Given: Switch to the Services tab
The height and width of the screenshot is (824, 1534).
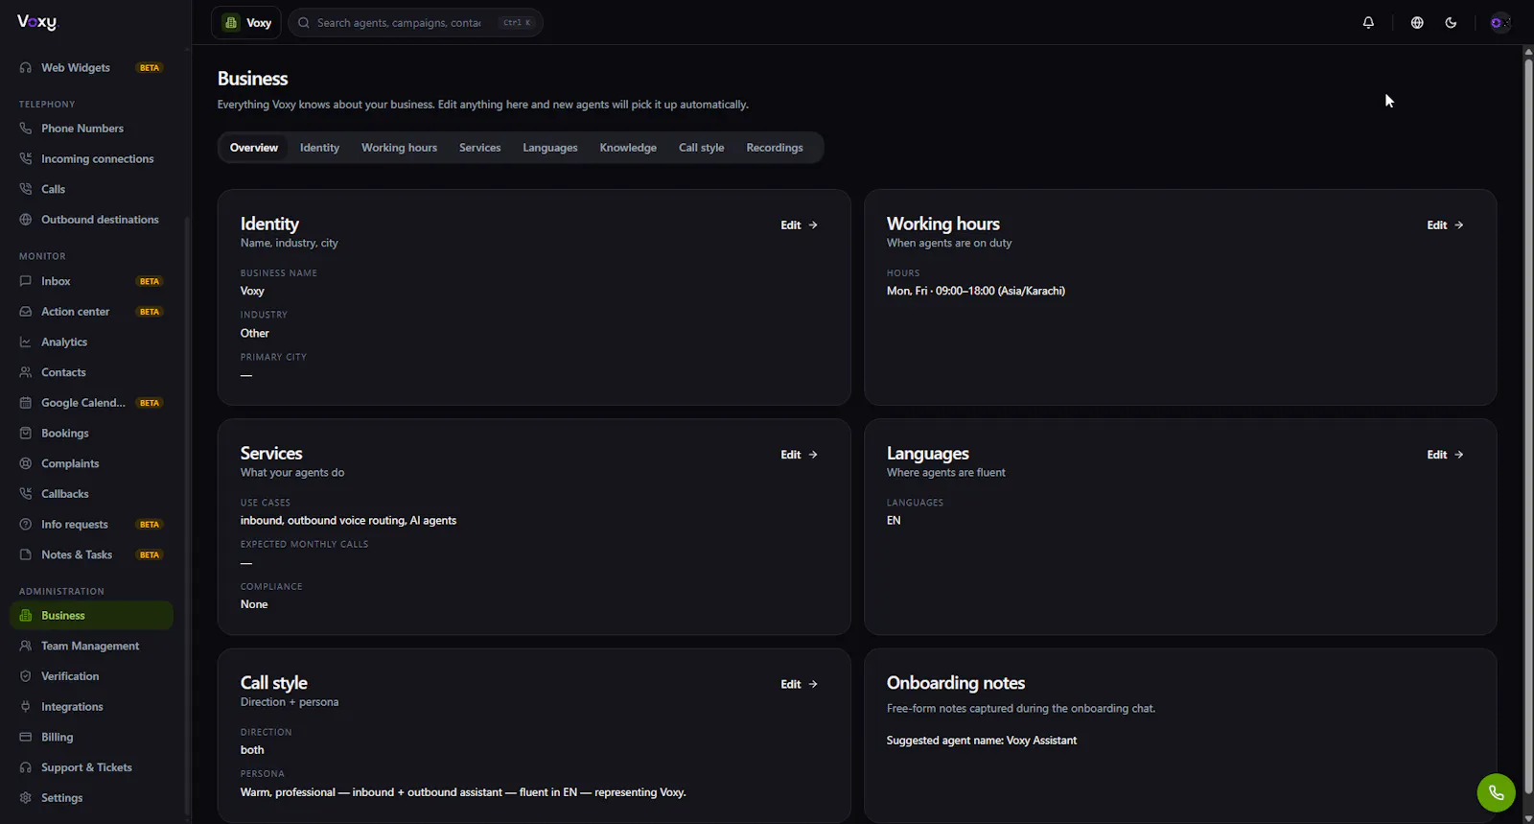Looking at the screenshot, I should click(x=479, y=148).
